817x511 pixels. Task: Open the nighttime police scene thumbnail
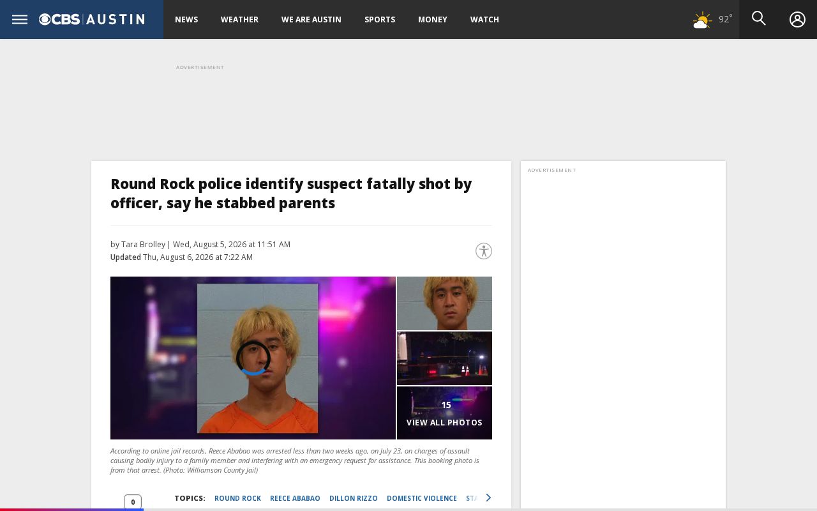pos(444,358)
